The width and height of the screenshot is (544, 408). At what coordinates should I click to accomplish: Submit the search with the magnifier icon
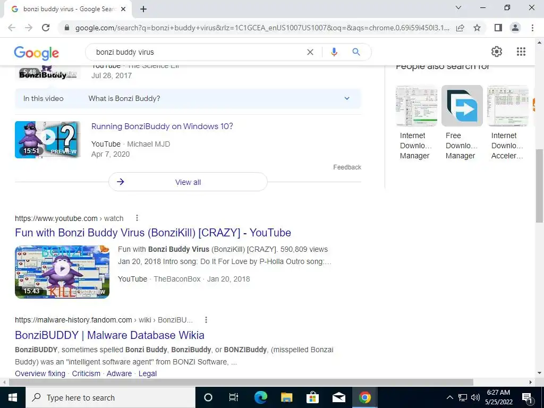(x=356, y=52)
